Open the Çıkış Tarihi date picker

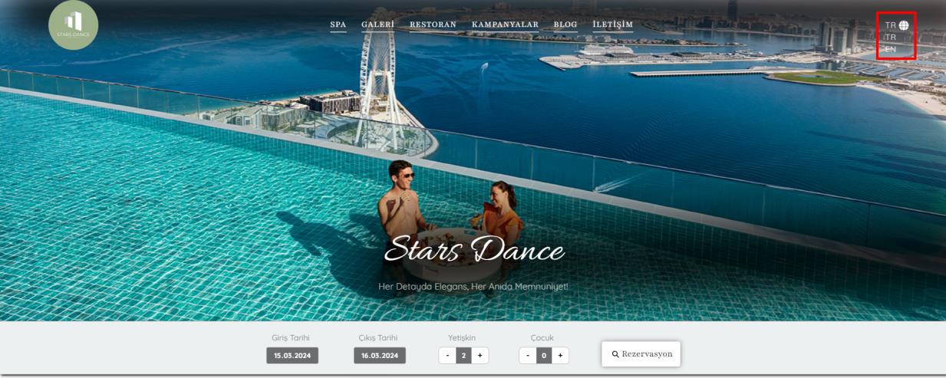pyautogui.click(x=379, y=356)
